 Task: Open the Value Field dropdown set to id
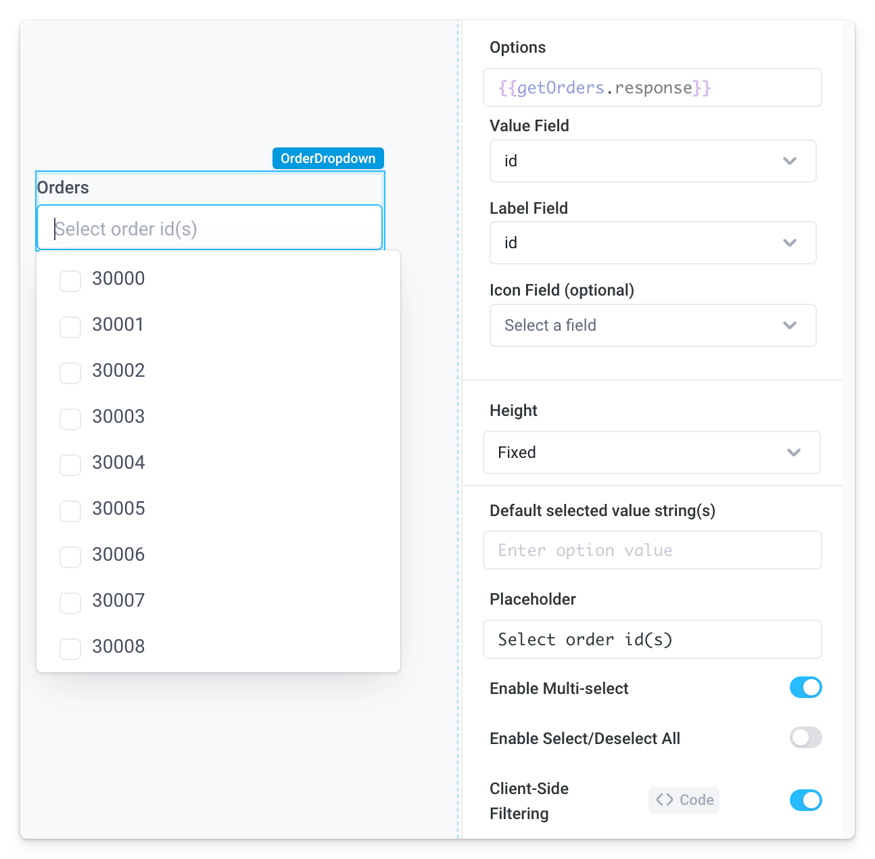[652, 161]
